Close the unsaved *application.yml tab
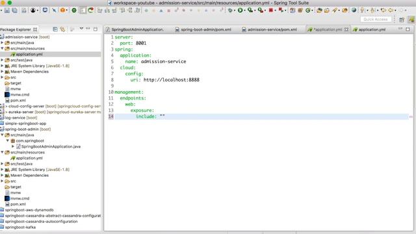 pyautogui.click(x=346, y=29)
